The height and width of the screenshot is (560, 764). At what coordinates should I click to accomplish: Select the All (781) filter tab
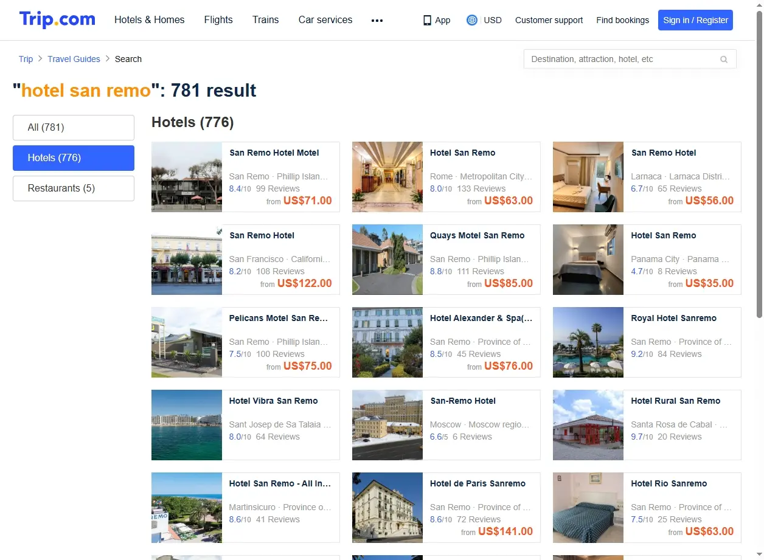[x=74, y=128]
